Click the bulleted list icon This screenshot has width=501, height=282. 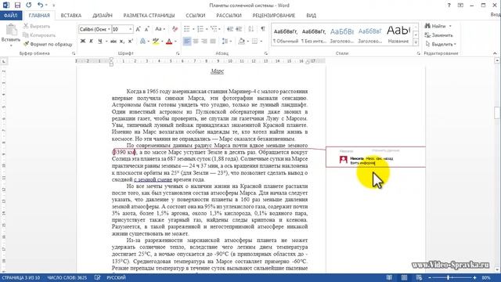coord(187,29)
